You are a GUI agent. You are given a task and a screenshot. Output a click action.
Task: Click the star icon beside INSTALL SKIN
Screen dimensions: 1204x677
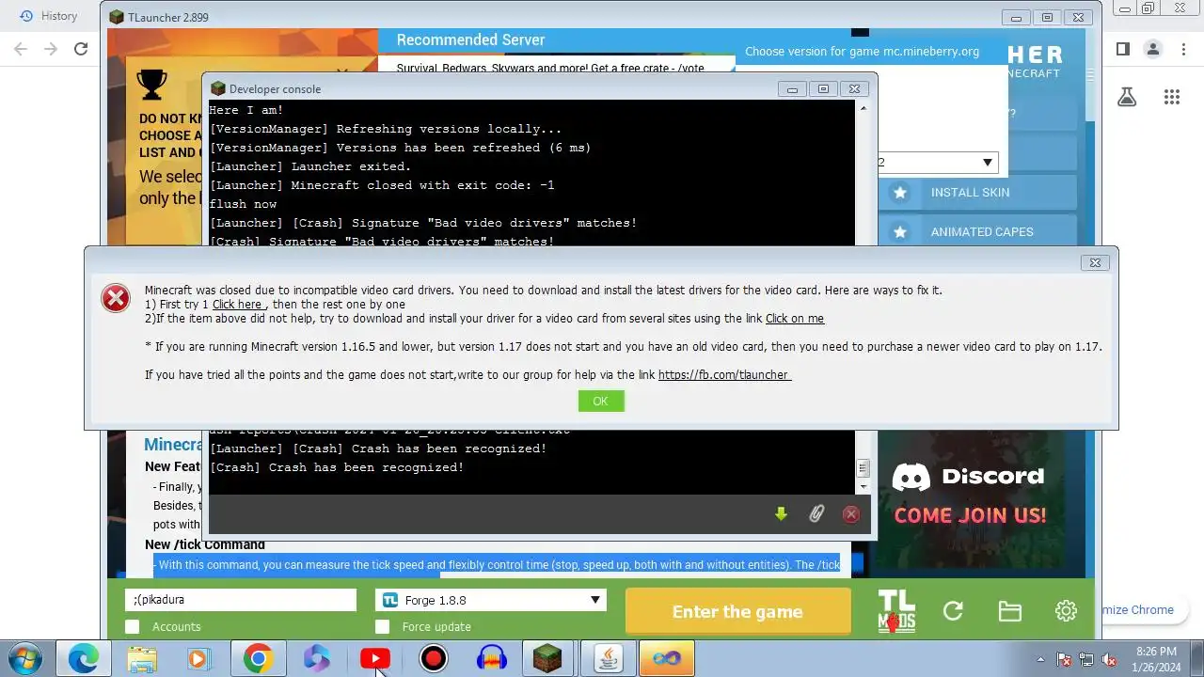[900, 192]
